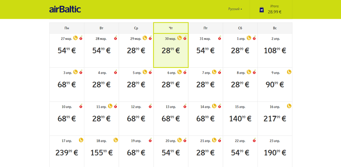Choose the 140.99 € fare on 15 апр.
Viewport: 341px width, 167px height.
tap(240, 119)
